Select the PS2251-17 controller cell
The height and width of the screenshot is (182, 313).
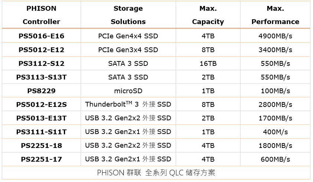(x=41, y=159)
